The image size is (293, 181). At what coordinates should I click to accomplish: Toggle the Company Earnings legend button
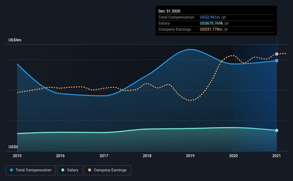pyautogui.click(x=107, y=170)
